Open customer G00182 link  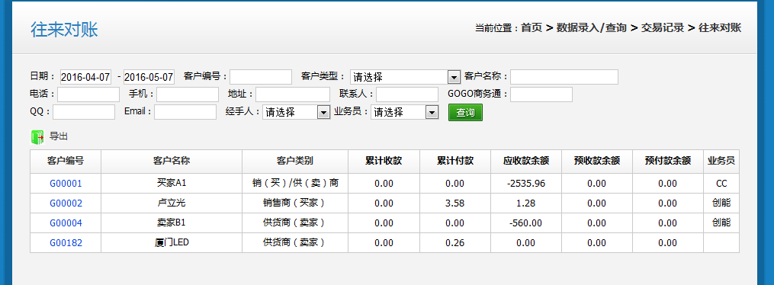66,242
